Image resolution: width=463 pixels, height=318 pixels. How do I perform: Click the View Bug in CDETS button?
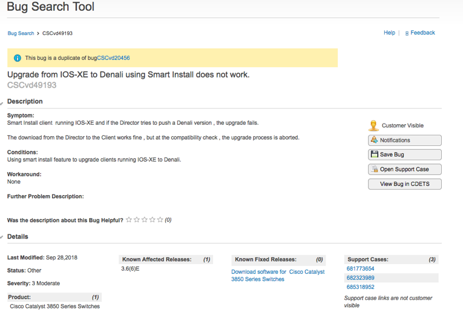404,184
